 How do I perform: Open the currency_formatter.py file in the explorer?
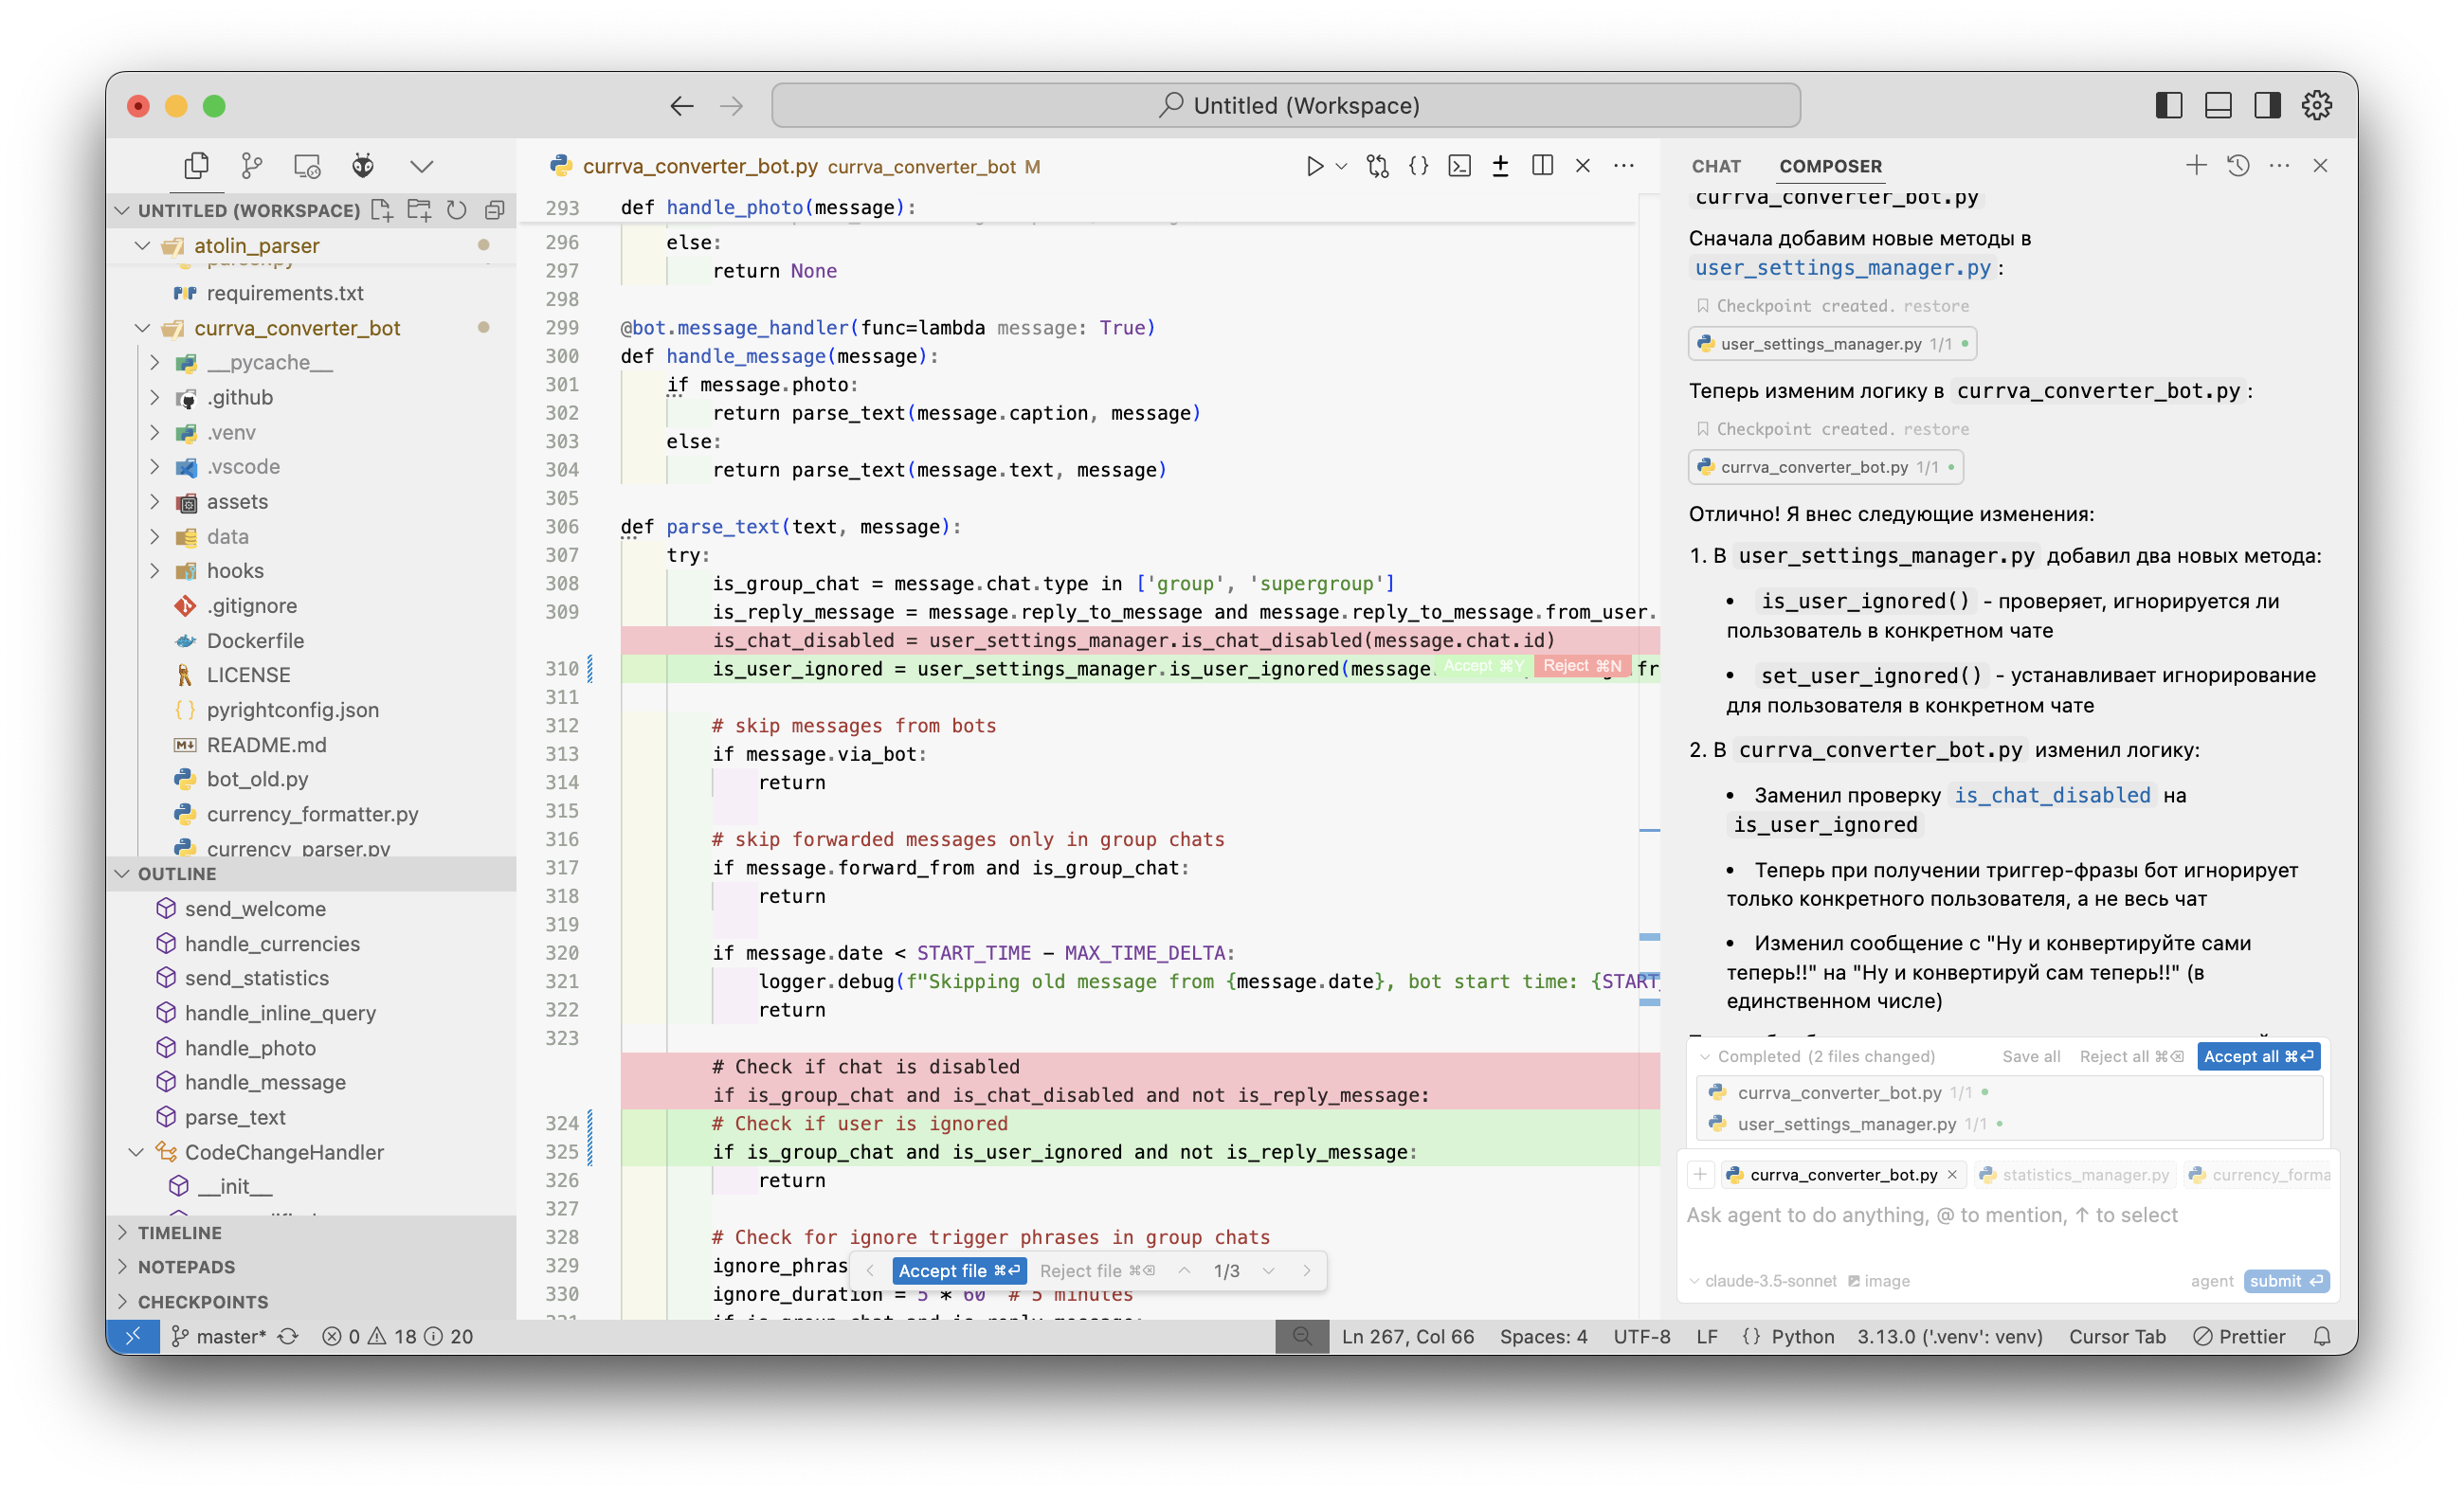(312, 814)
